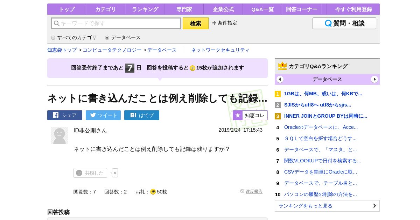
Task: Show next ranking category arrow
Action: click(x=374, y=79)
